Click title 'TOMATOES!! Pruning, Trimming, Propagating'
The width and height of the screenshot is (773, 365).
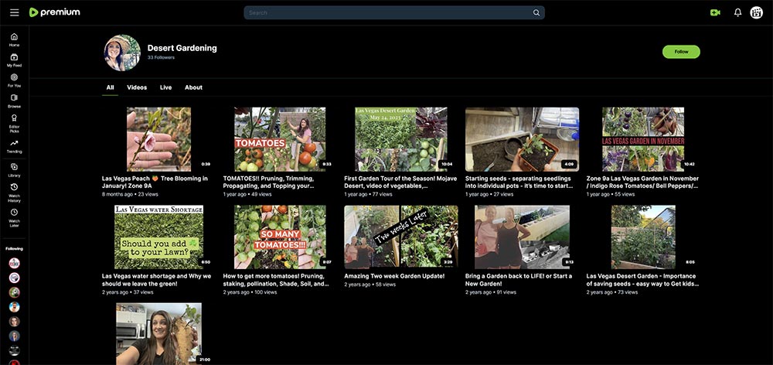269,182
